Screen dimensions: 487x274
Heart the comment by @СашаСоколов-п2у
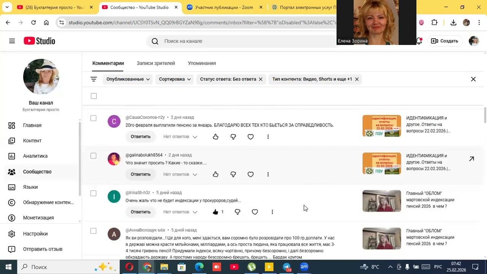pos(250,137)
